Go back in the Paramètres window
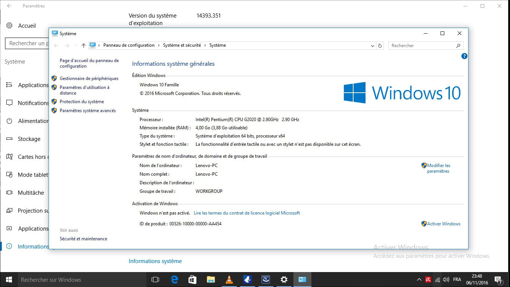 tap(9, 6)
